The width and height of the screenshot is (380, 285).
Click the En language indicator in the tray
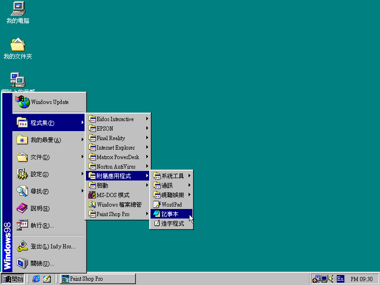[340, 279]
